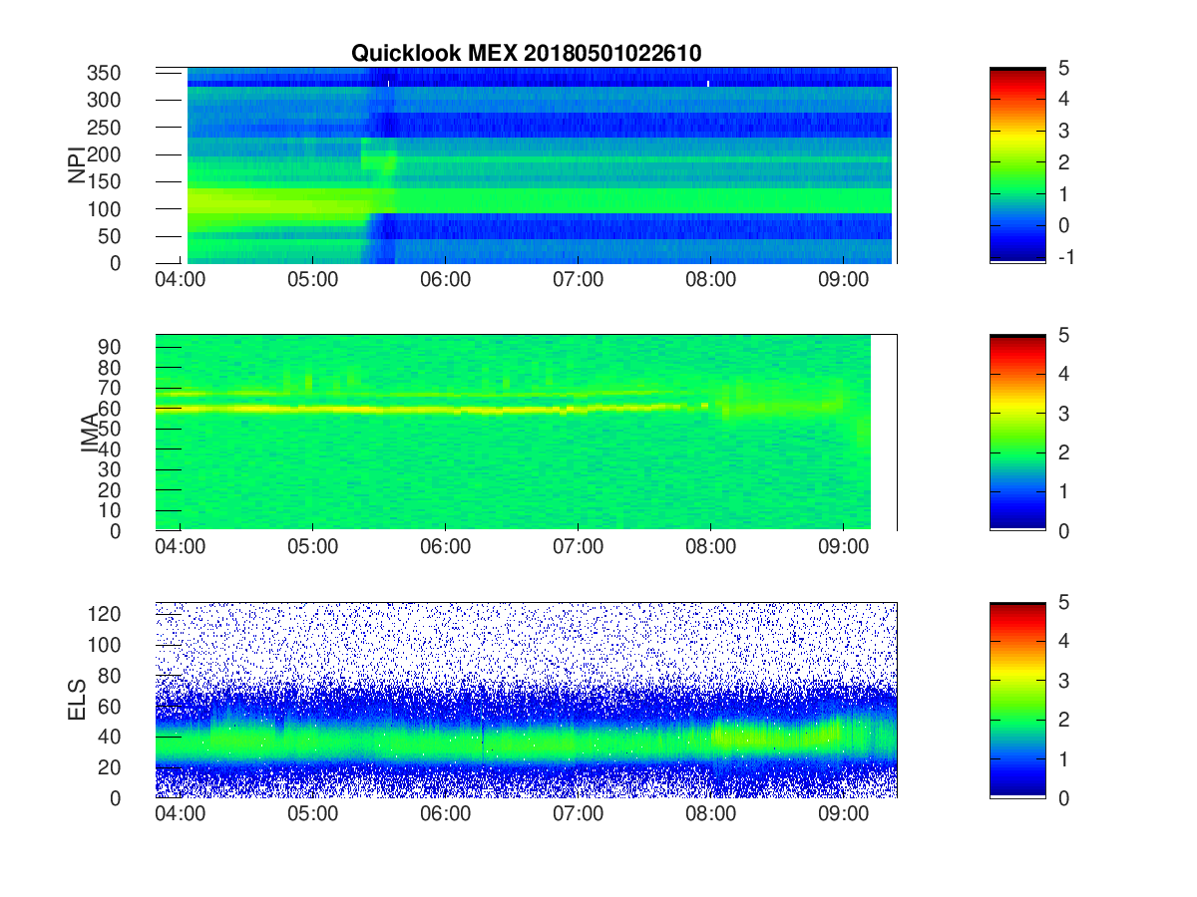
Task: Click the 07:00 time label under IMA plot
Action: [x=579, y=547]
